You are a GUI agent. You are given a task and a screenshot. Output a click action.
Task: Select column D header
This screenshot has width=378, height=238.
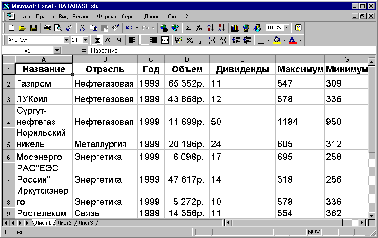pyautogui.click(x=187, y=59)
